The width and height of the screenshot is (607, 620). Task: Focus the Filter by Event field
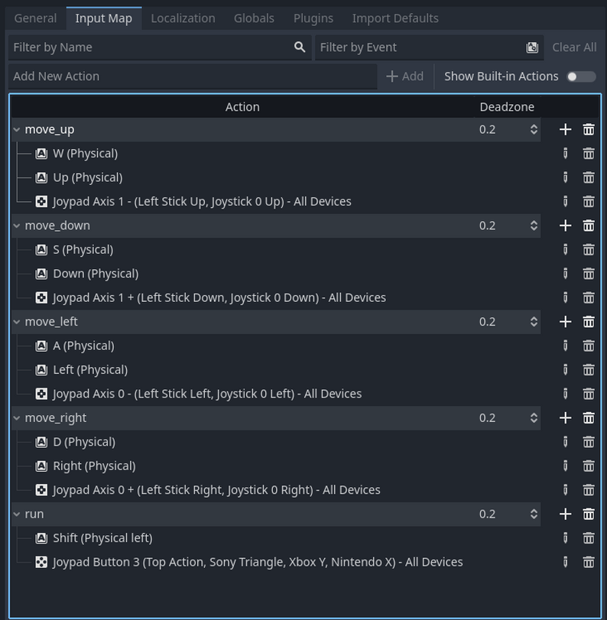[429, 47]
